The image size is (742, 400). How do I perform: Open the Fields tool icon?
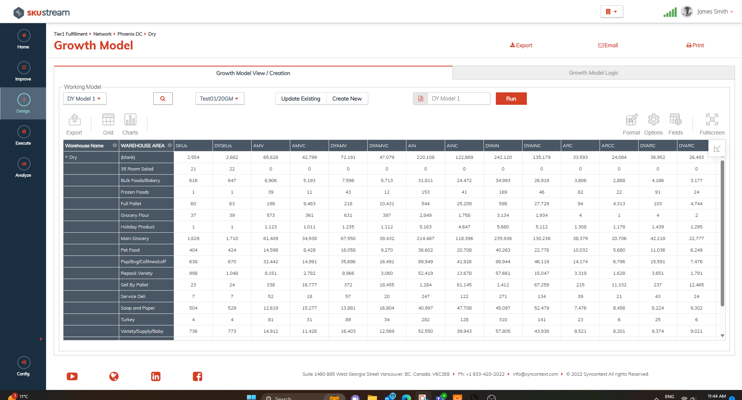pyautogui.click(x=676, y=120)
